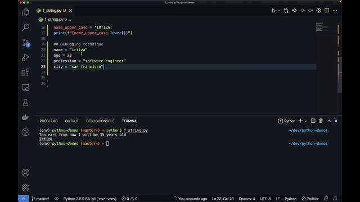The height and width of the screenshot is (202, 360).
Task: Open Remote Explorer view
Action: [25, 88]
